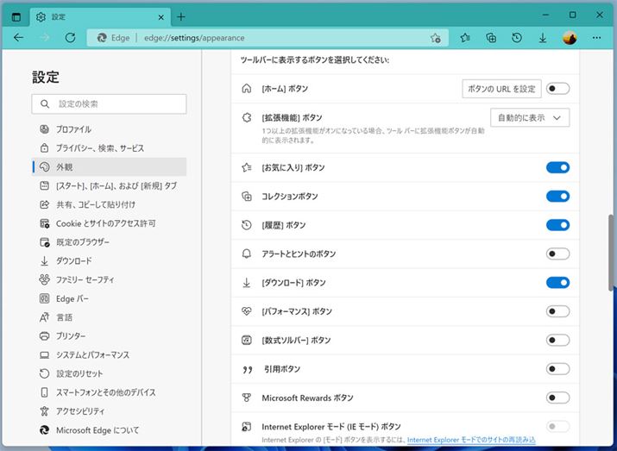Open the Downloads toolbar icon
Image resolution: width=617 pixels, height=451 pixels.
coord(543,38)
